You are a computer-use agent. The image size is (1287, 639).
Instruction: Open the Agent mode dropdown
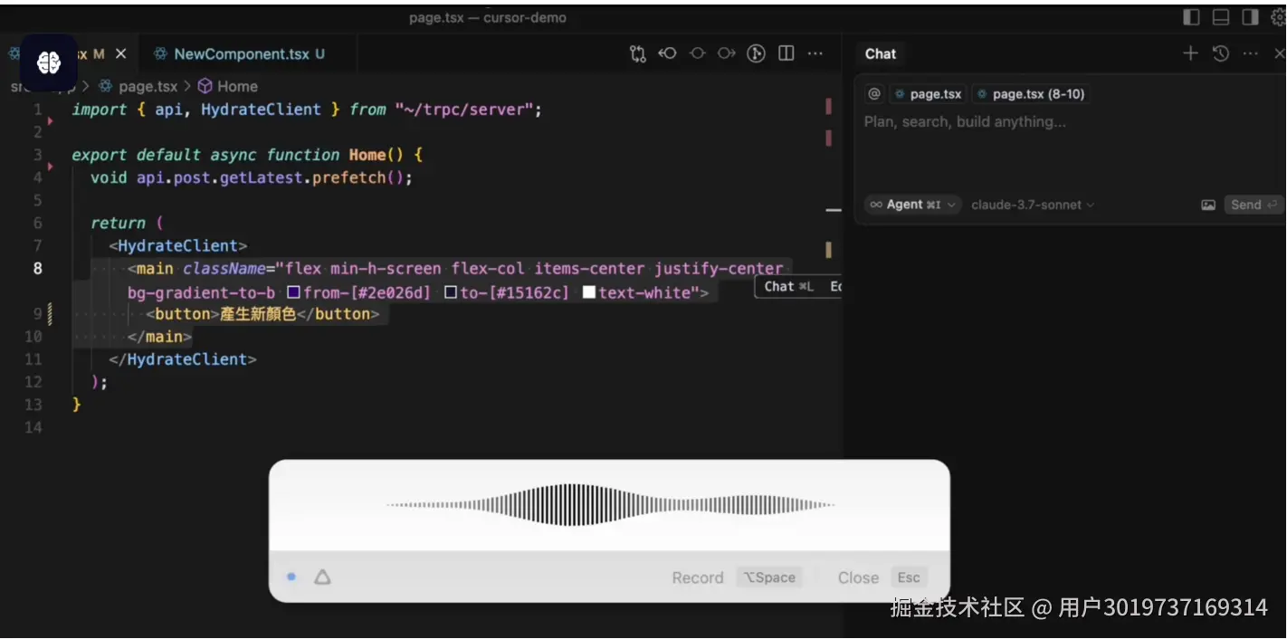[912, 205]
